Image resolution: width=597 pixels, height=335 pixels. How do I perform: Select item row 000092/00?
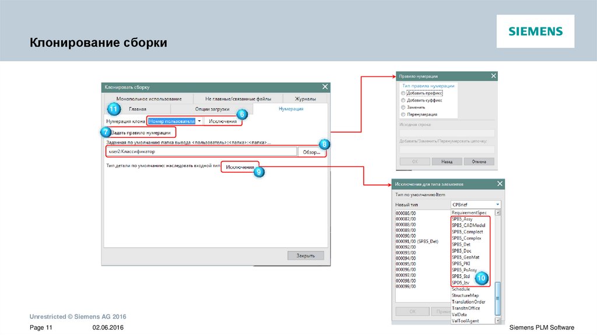(406, 247)
